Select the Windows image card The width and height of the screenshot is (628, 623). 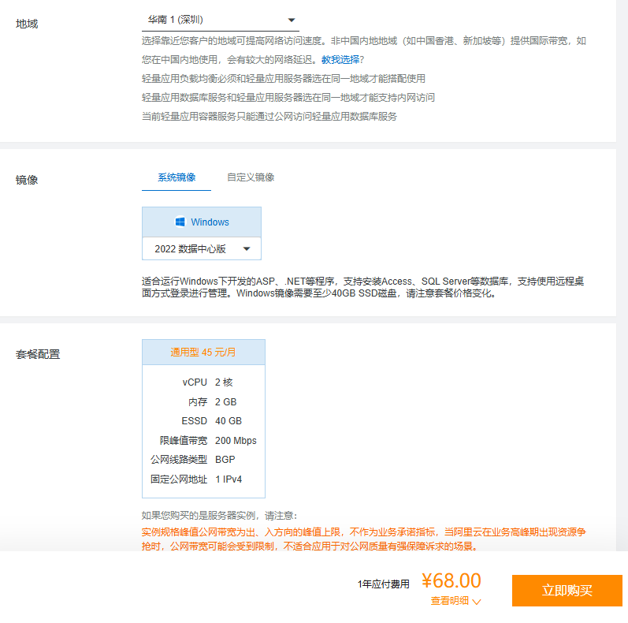tap(202, 222)
